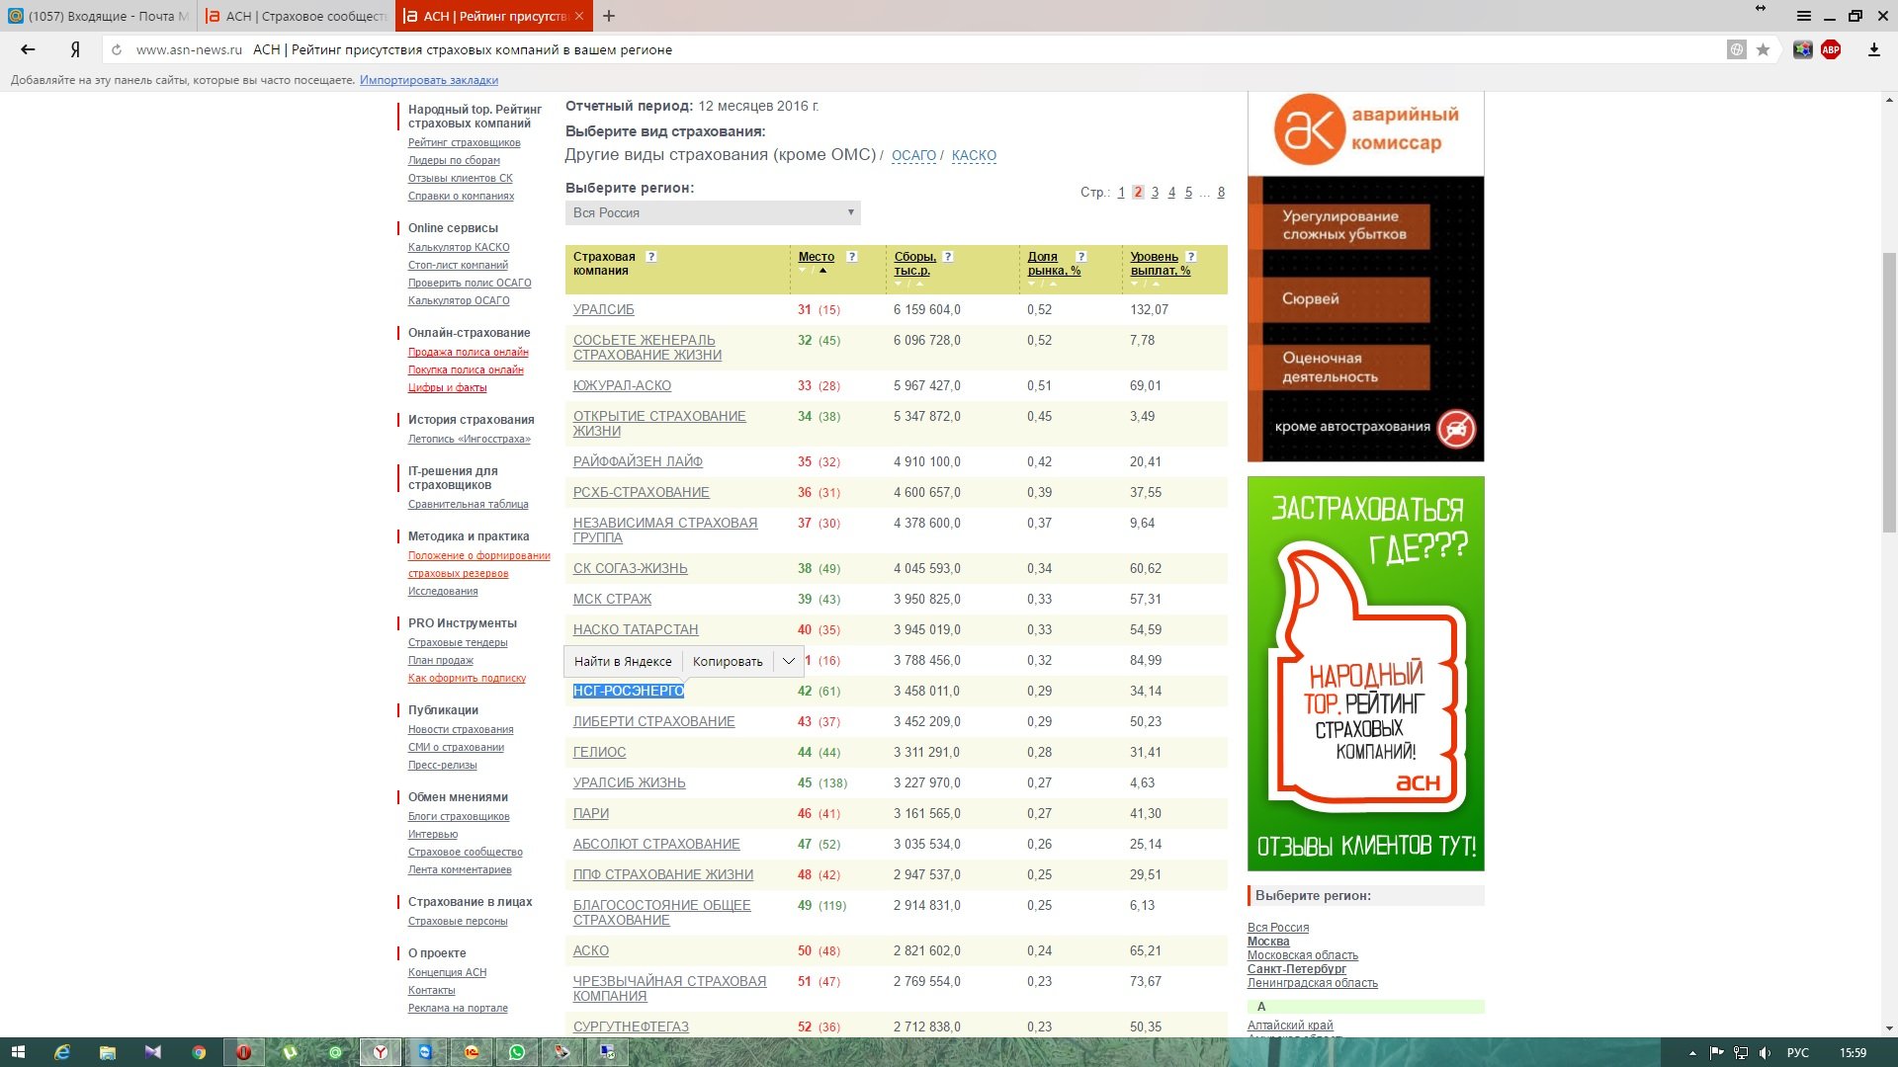Select Москва region in right panel
Viewport: 1898px width, 1067px height.
1267,942
